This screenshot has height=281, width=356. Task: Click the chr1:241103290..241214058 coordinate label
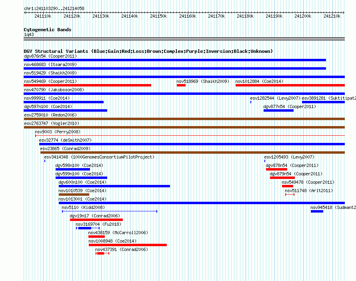[x=54, y=8]
